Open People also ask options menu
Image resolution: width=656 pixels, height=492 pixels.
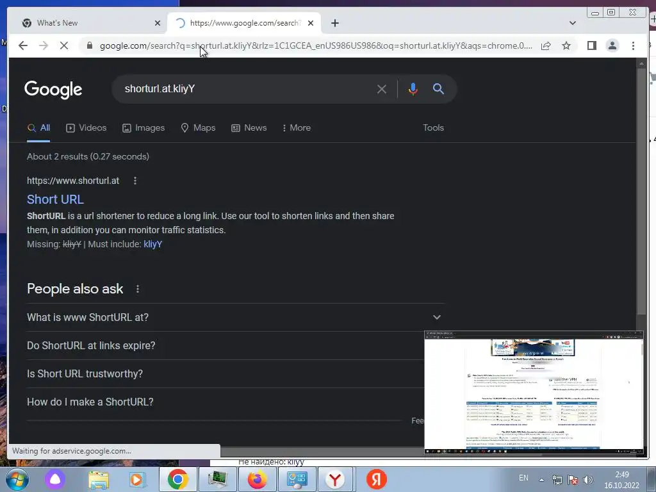pyautogui.click(x=137, y=289)
